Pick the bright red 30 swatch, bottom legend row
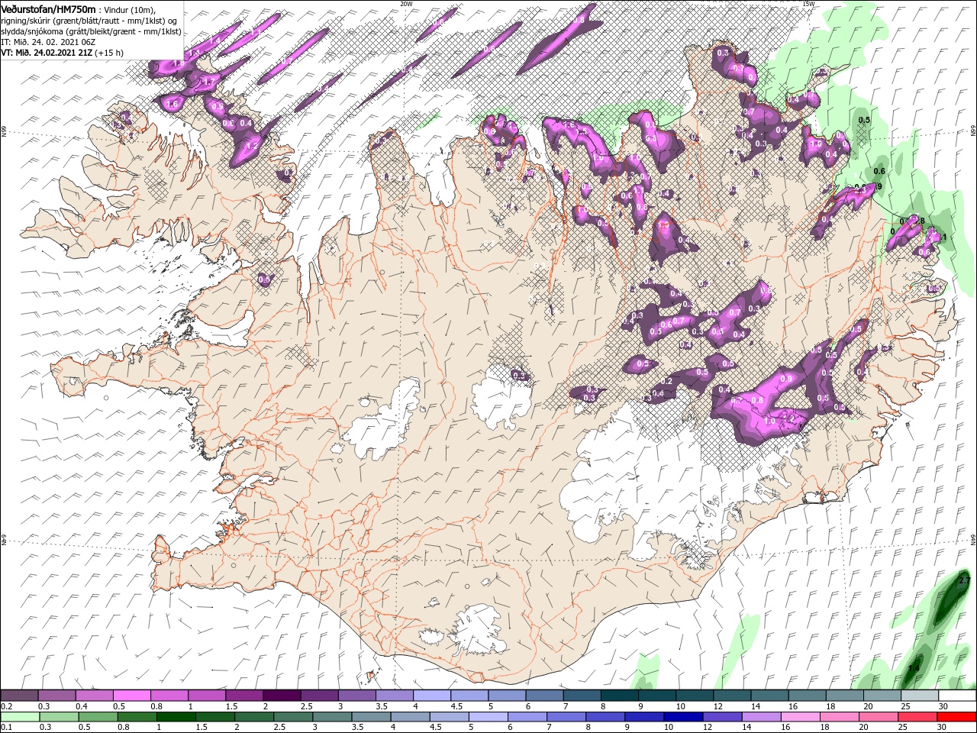The height and width of the screenshot is (733, 977). (956, 717)
